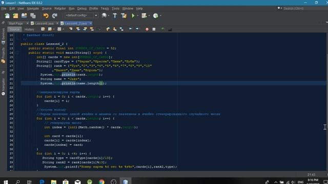Click the Clean and Build Project icon

tap(124, 16)
